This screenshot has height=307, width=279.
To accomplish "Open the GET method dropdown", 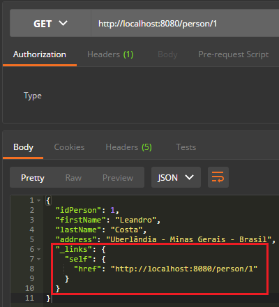I will tap(50, 23).
